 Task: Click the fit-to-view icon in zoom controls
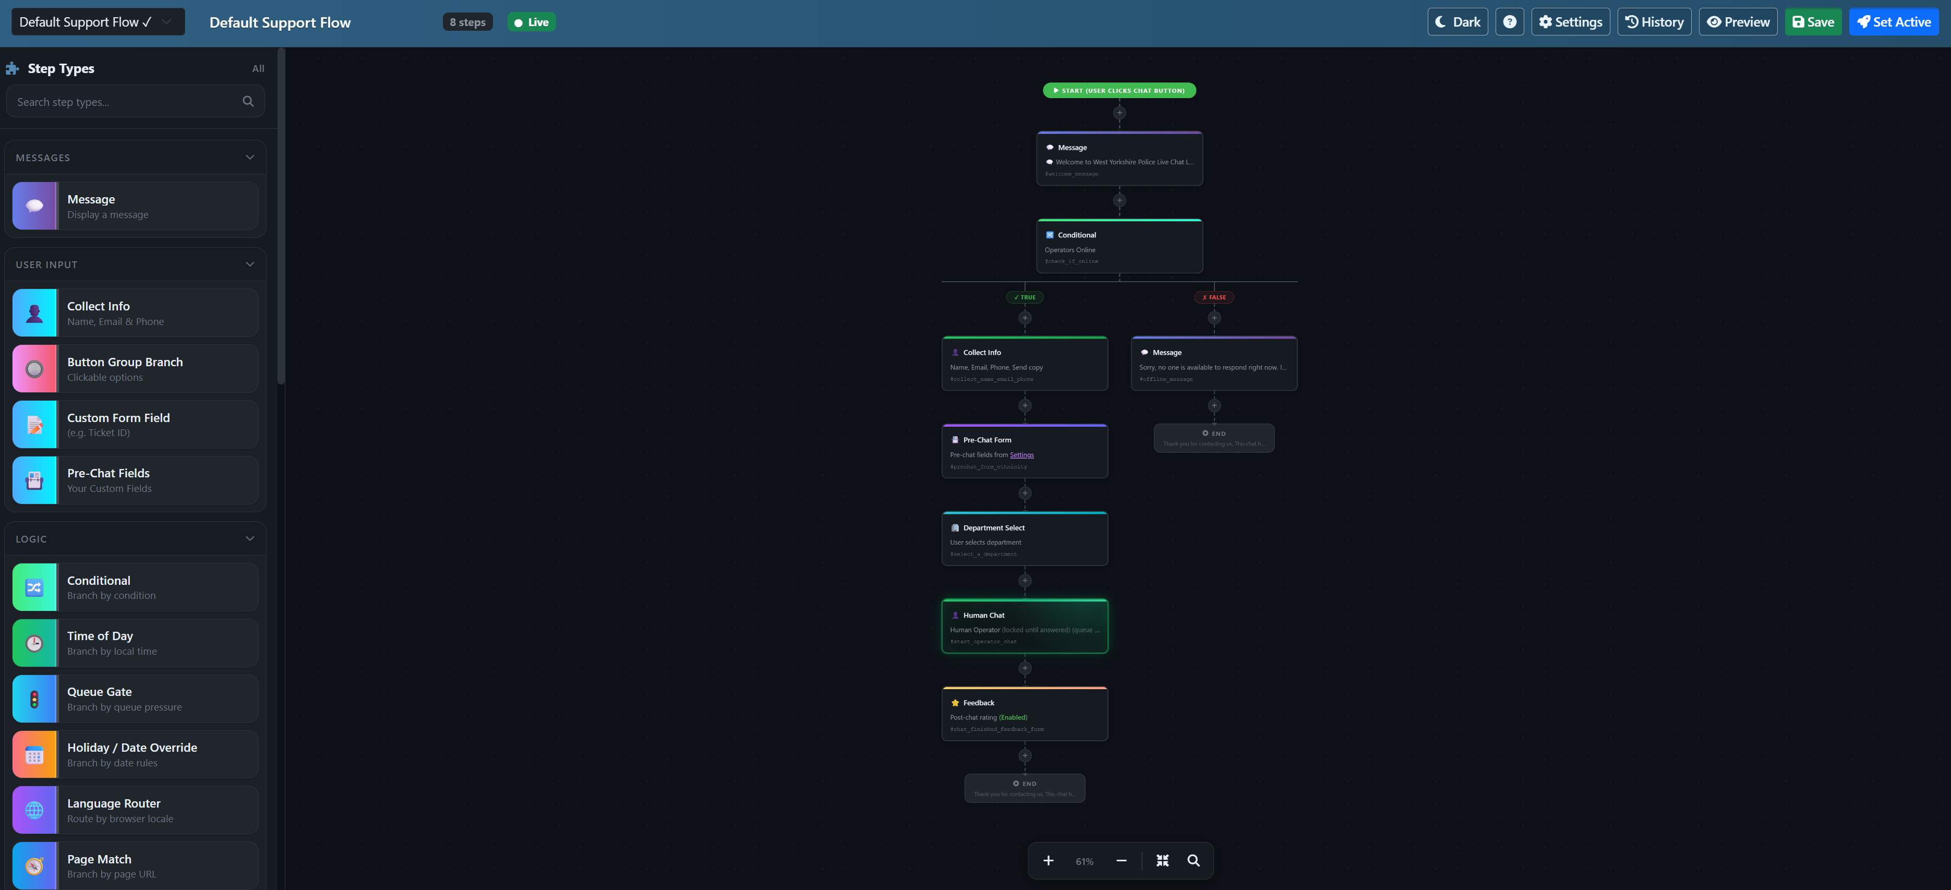(1162, 860)
